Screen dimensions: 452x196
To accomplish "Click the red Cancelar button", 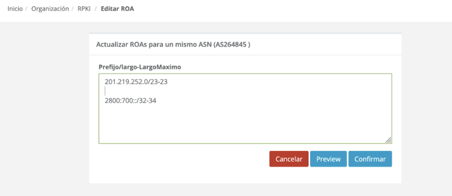I will coord(289,159).
